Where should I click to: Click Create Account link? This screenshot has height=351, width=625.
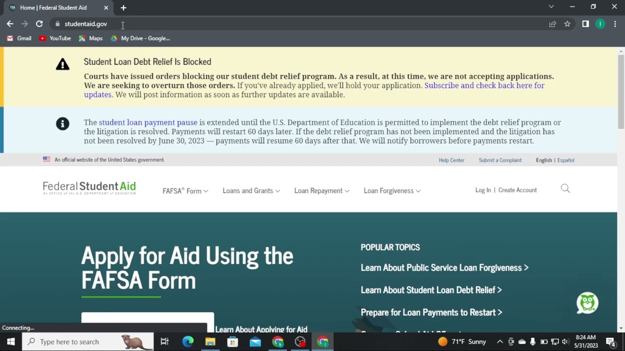518,190
